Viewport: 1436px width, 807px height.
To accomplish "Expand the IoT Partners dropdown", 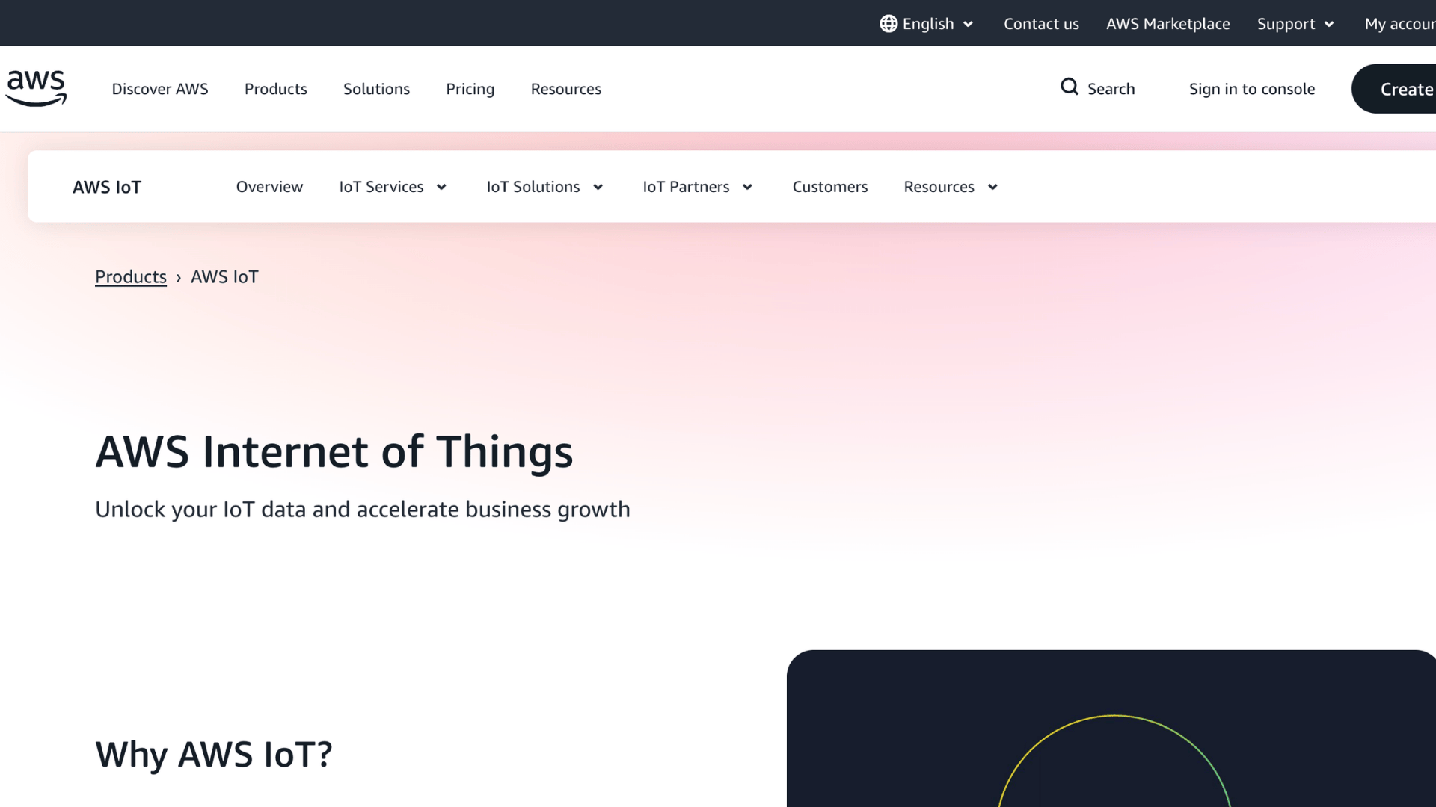I will tap(696, 187).
